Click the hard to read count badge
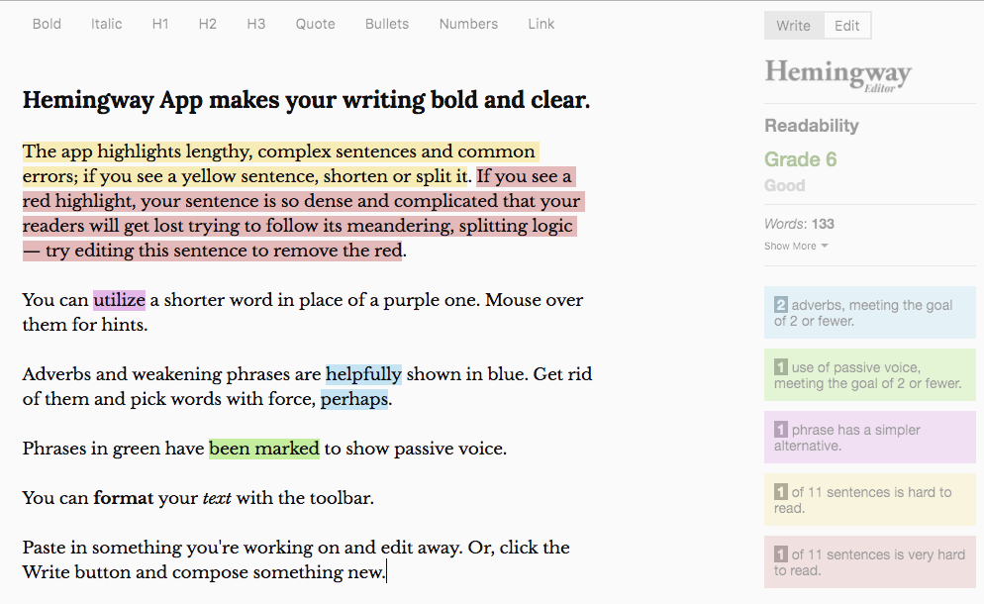This screenshot has height=604, width=984. 780,491
